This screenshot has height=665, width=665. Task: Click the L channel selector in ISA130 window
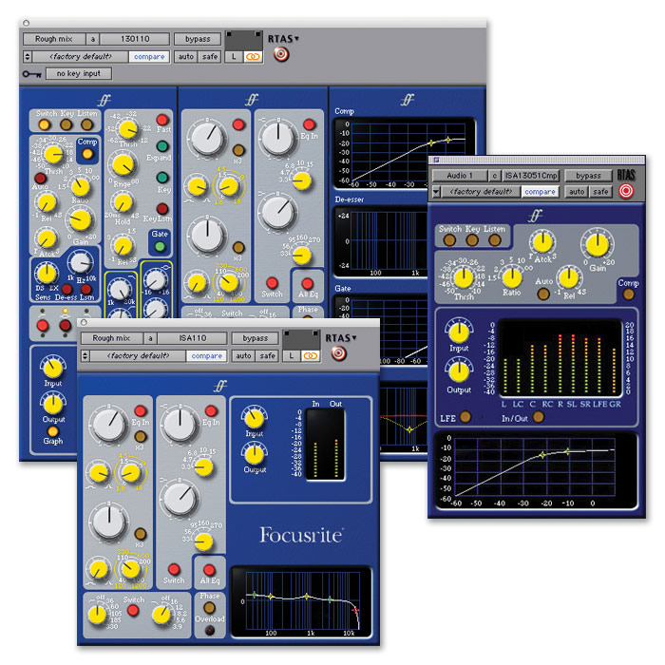[x=234, y=56]
